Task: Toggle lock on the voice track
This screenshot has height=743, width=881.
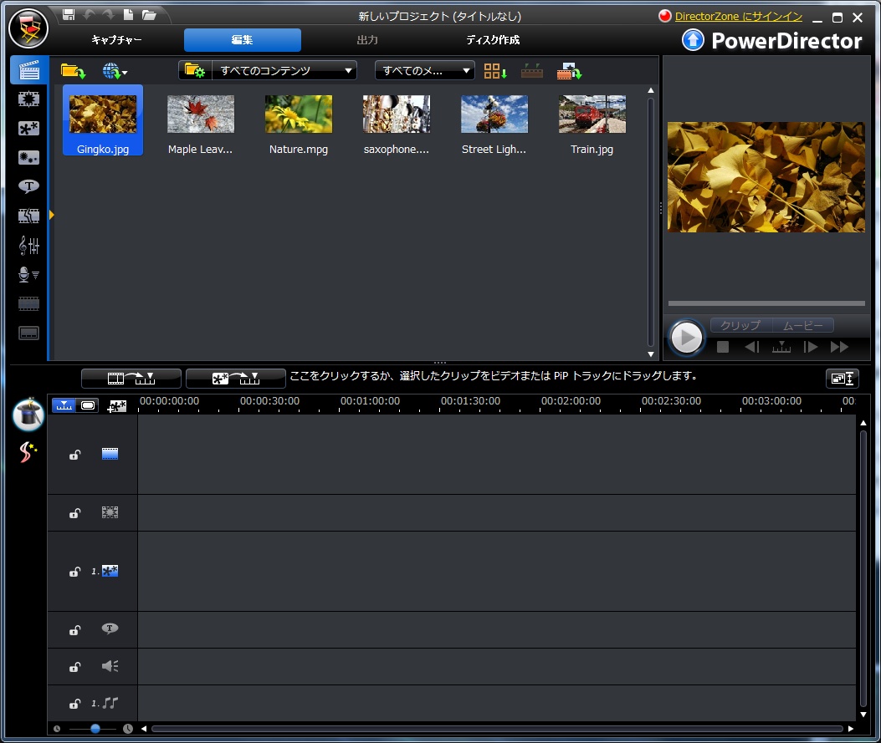Action: (74, 667)
